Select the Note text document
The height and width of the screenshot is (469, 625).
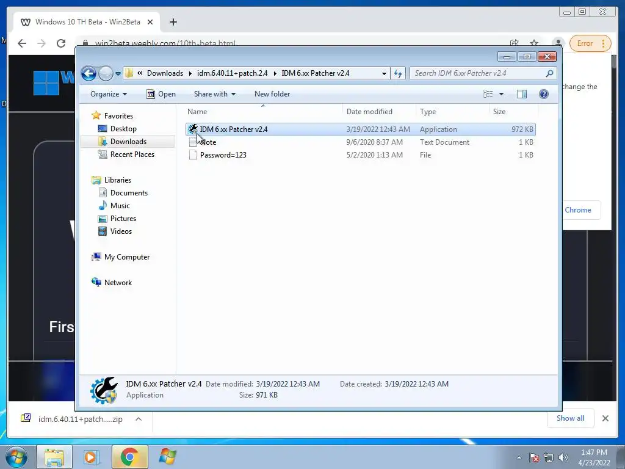click(x=360, y=142)
